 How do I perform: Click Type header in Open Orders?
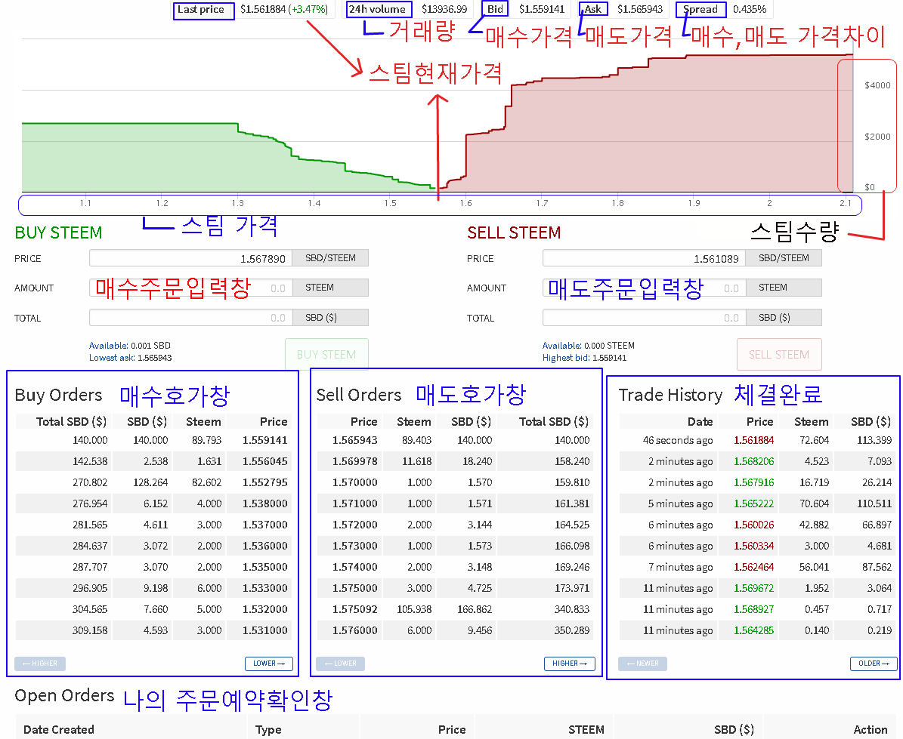tap(268, 730)
